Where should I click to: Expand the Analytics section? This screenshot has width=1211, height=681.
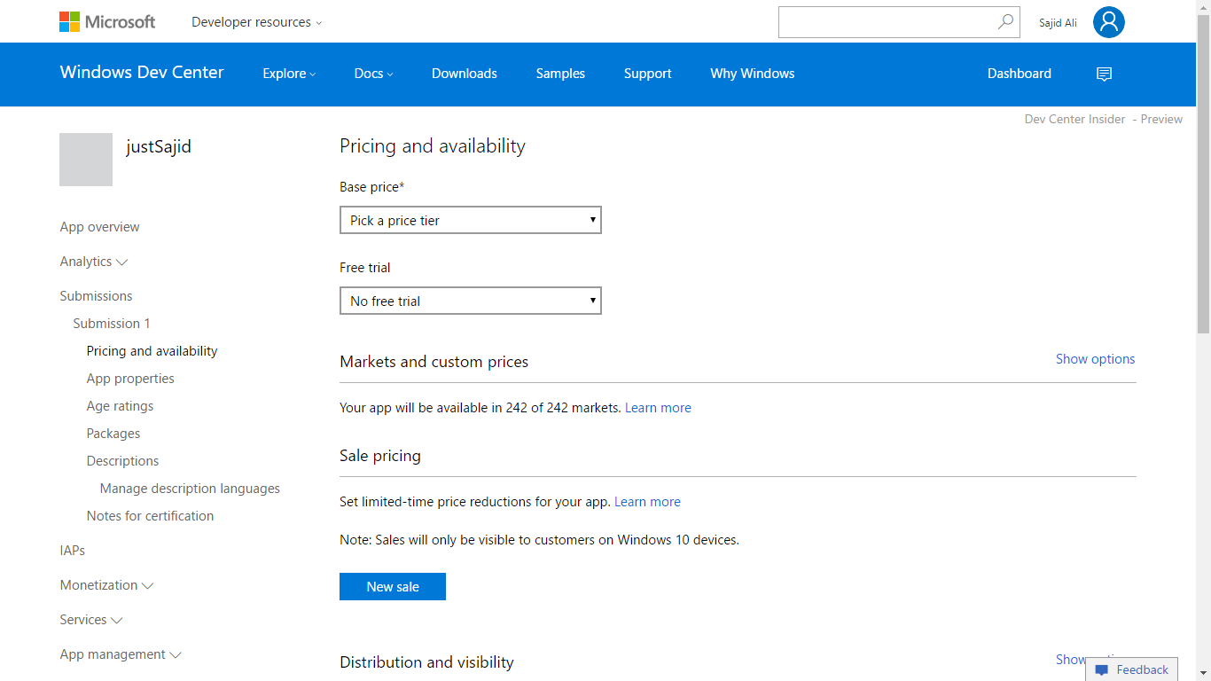[x=94, y=262]
